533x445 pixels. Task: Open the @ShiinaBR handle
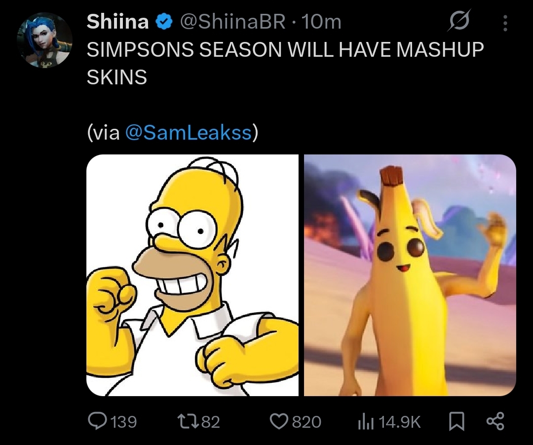pos(232,22)
